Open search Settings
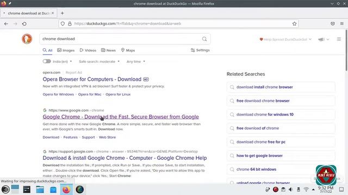348x195 pixels. point(200,50)
